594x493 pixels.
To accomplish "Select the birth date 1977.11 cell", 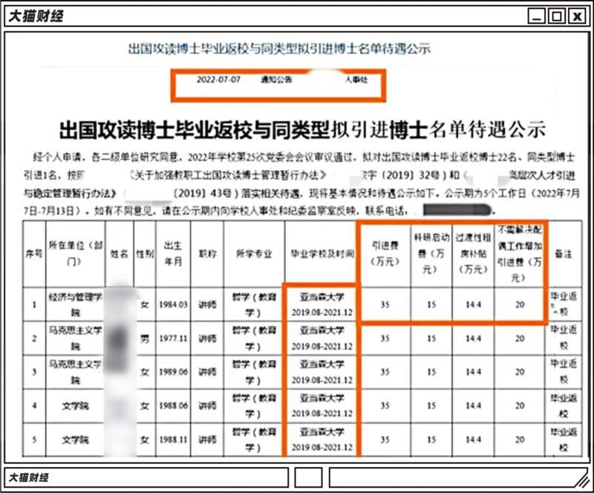I will point(173,338).
